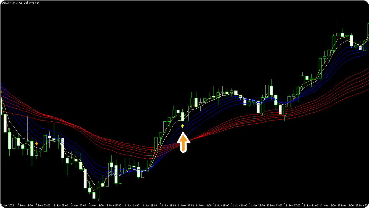
Task: Select the 8 Nov 15:00 time label
Action: 114,205
